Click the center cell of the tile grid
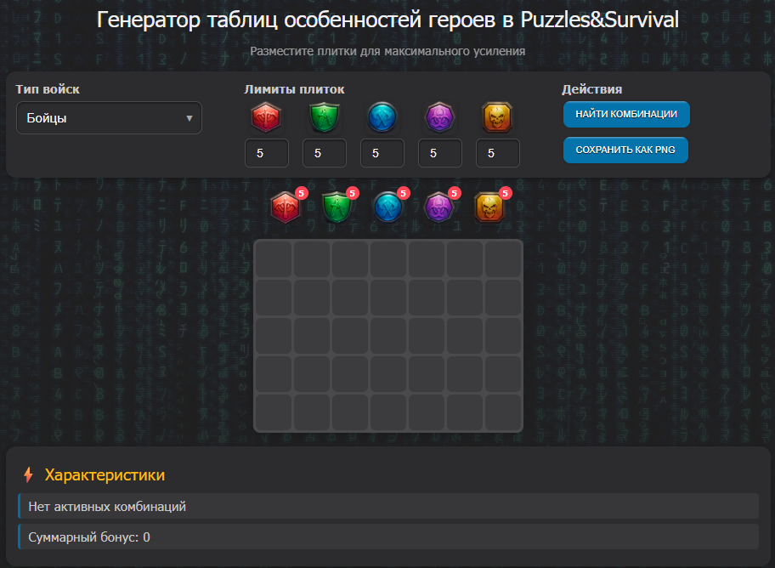The width and height of the screenshot is (775, 568). (x=388, y=336)
